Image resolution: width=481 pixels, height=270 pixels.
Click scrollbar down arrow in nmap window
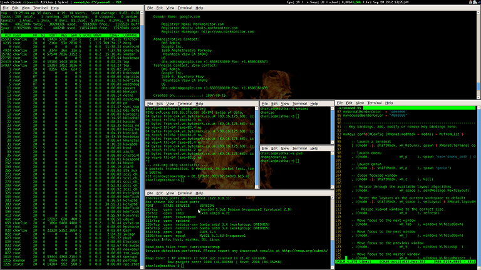(x=332, y=267)
